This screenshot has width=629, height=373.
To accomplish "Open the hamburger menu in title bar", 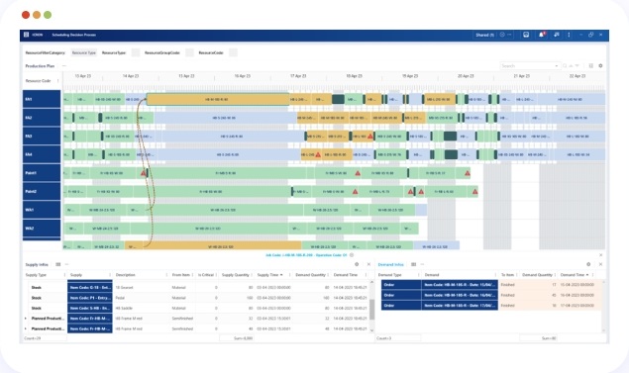I will click(x=26, y=35).
